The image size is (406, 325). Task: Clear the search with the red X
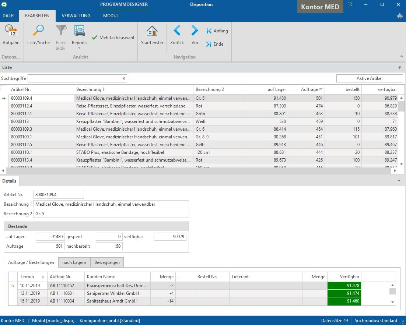(x=124, y=78)
